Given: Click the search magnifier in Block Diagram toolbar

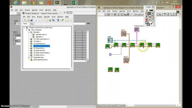Looking at the screenshot, I should [171, 14].
